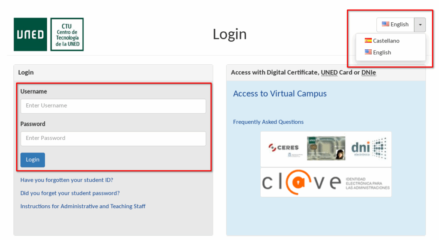Click the green UNED logo
The height and width of the screenshot is (240, 439).
pyautogui.click(x=30, y=34)
